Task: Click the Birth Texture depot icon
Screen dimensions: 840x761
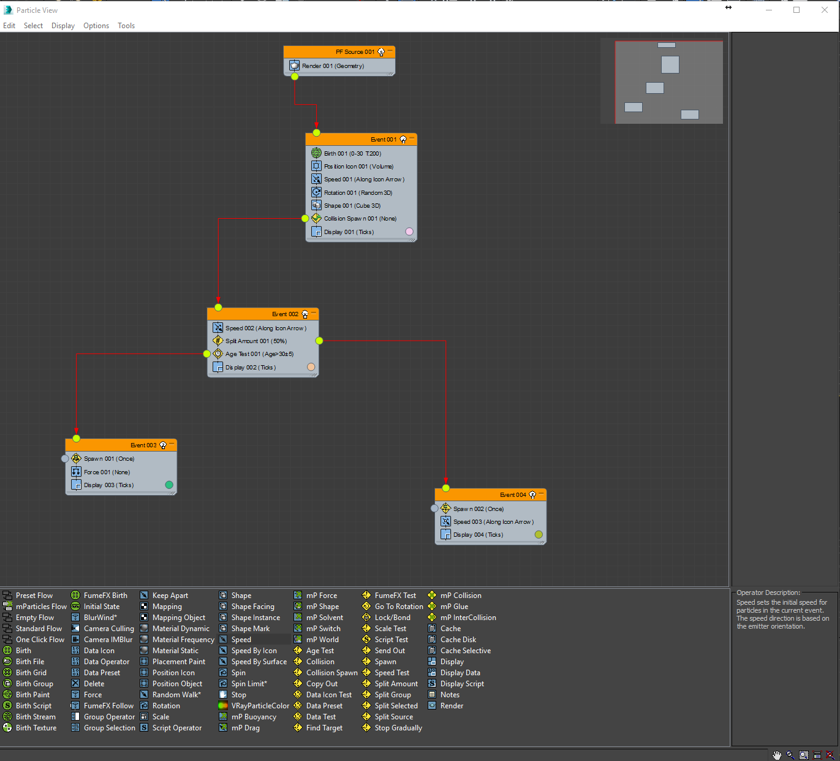Action: click(7, 728)
